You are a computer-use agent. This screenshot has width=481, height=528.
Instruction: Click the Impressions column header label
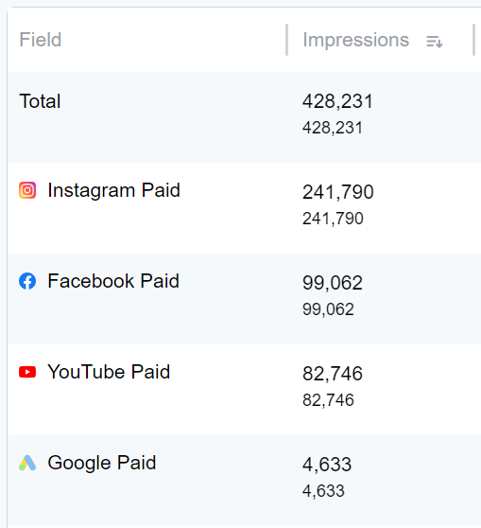[356, 40]
